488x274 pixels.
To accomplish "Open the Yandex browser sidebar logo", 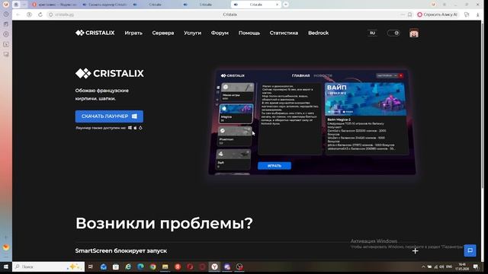I will click(6, 5).
